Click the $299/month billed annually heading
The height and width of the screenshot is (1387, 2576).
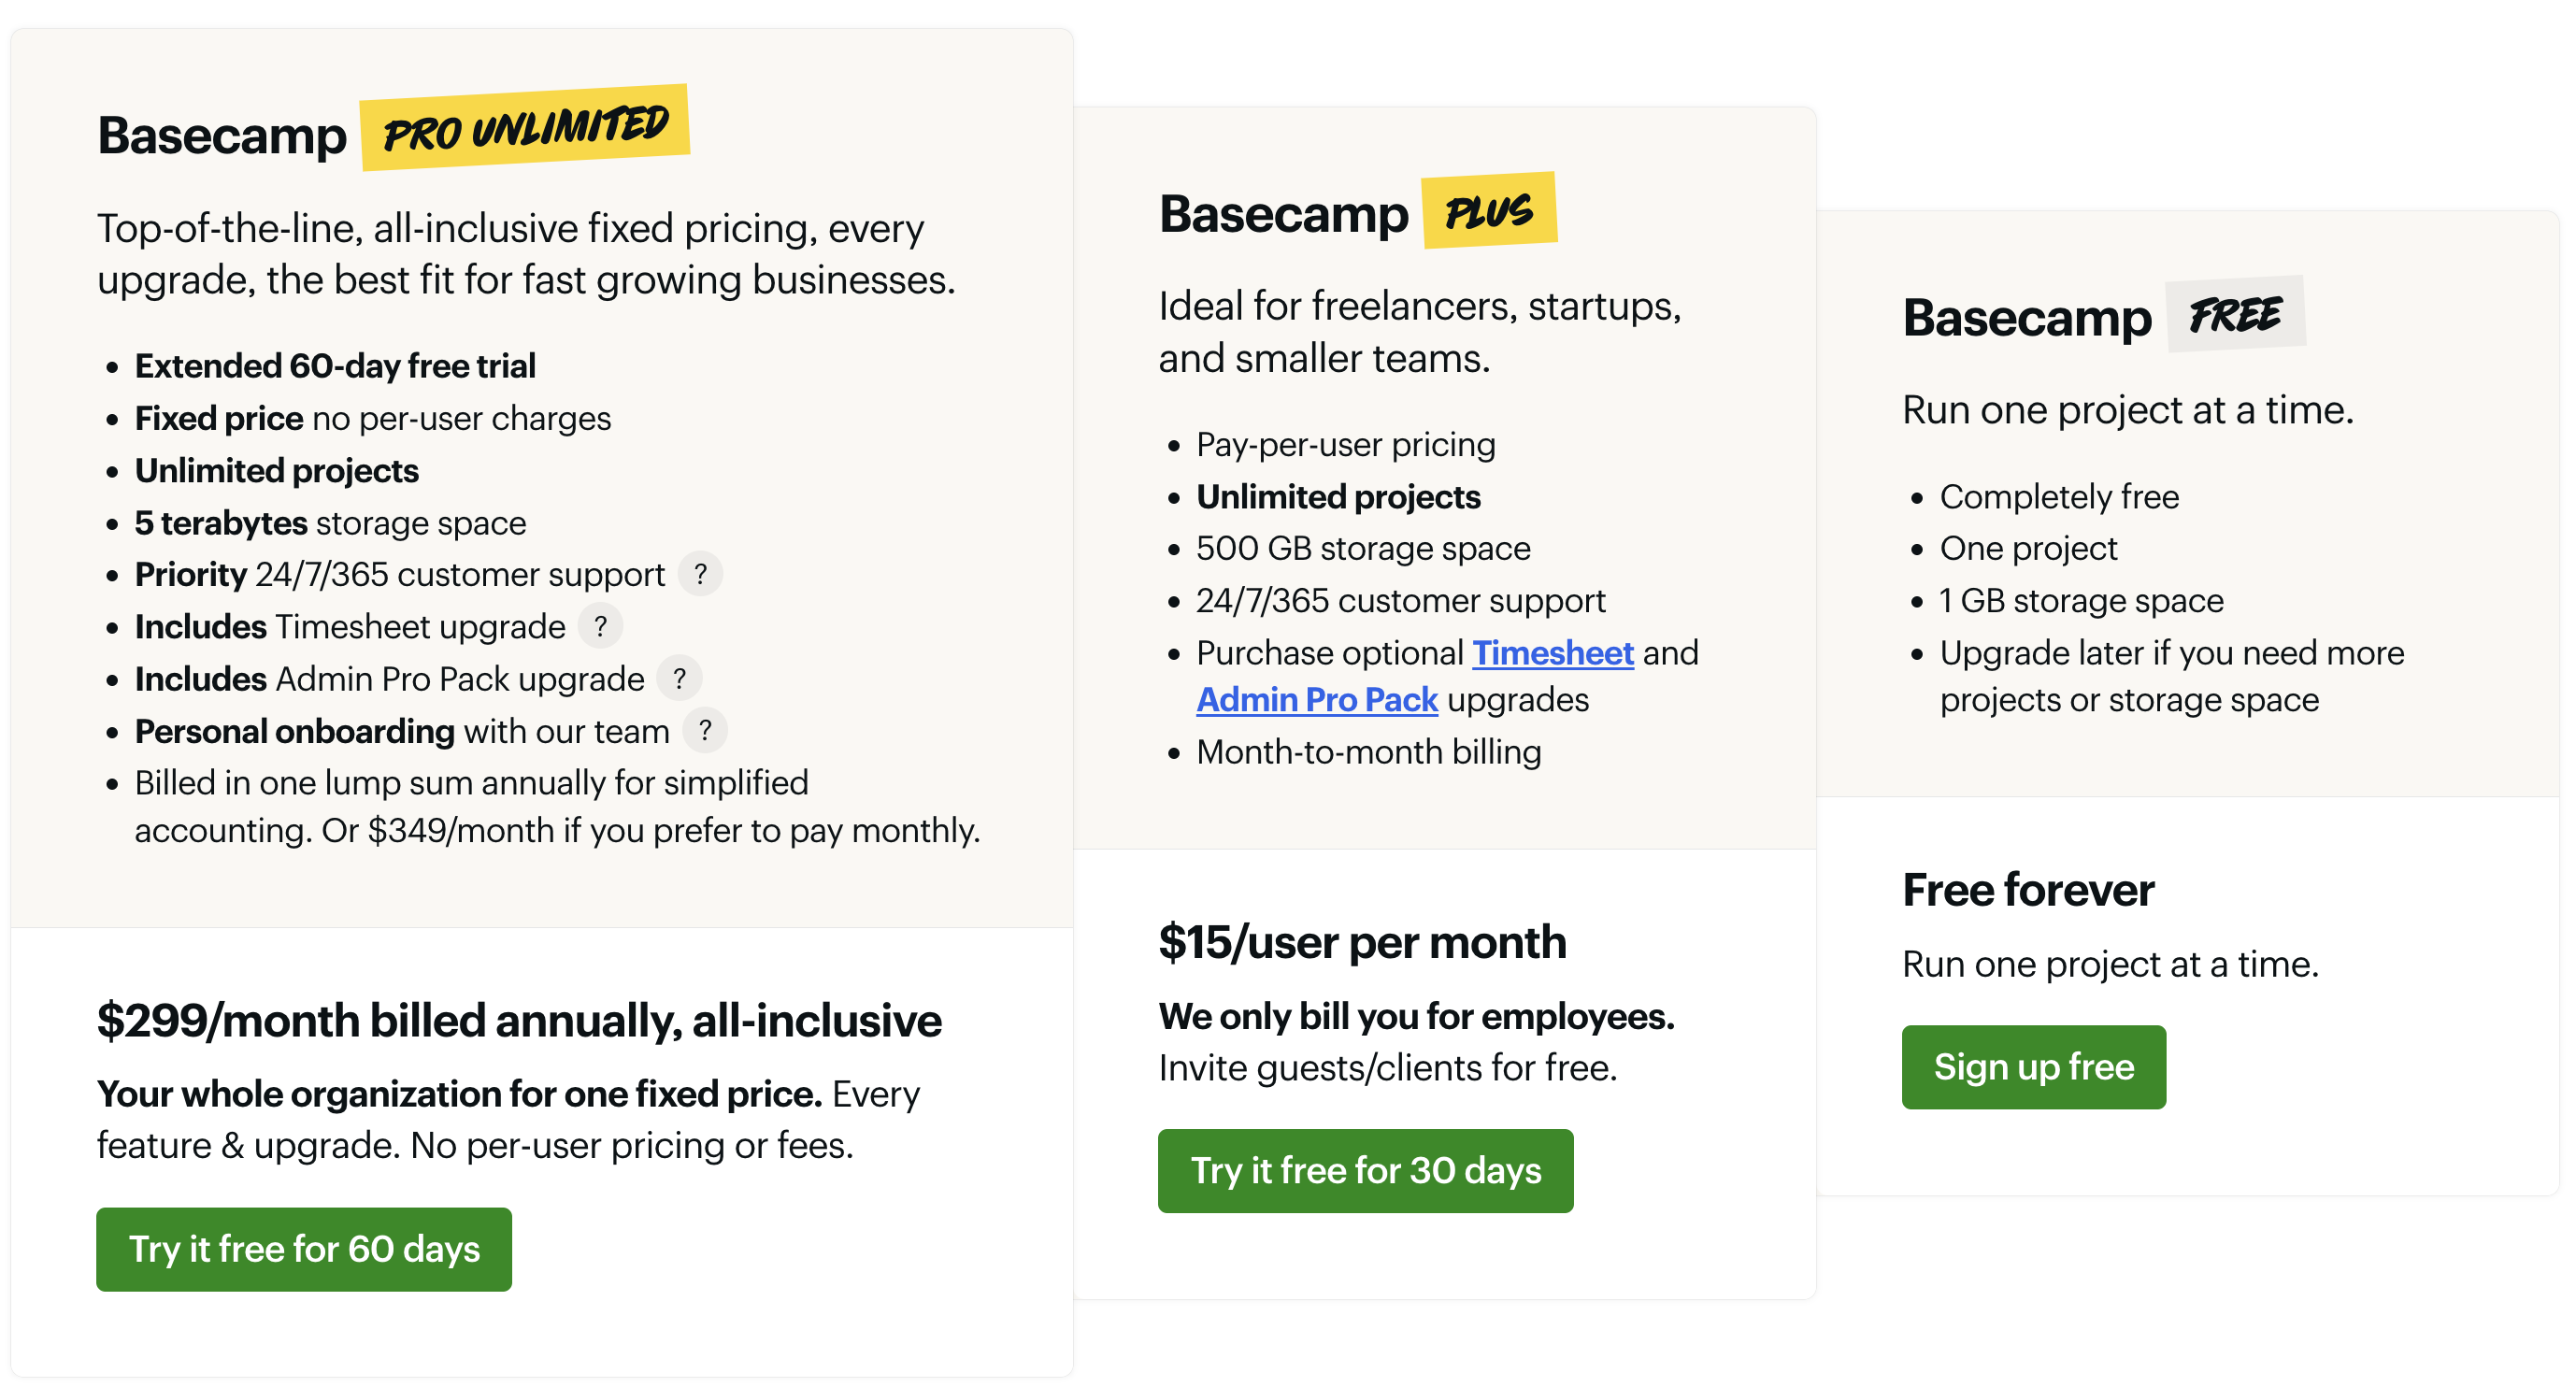click(x=519, y=1021)
